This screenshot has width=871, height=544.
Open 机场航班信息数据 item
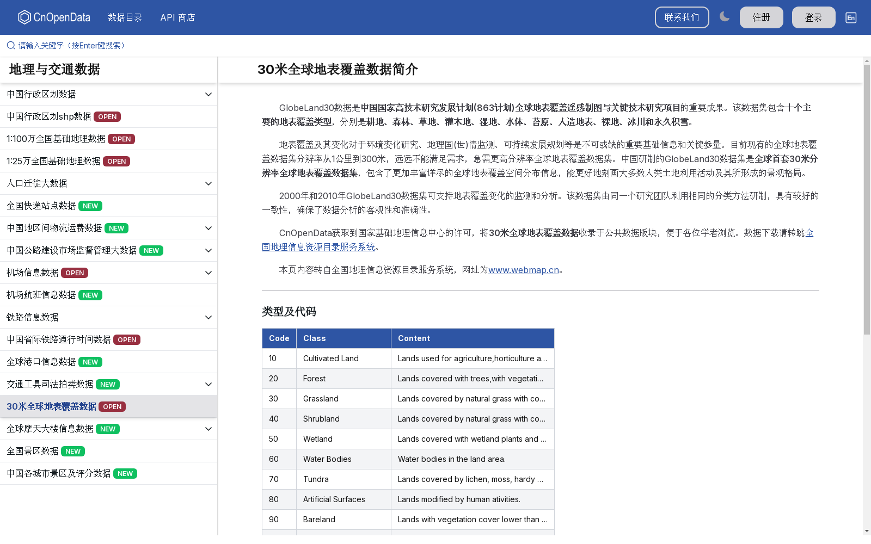[109, 295]
